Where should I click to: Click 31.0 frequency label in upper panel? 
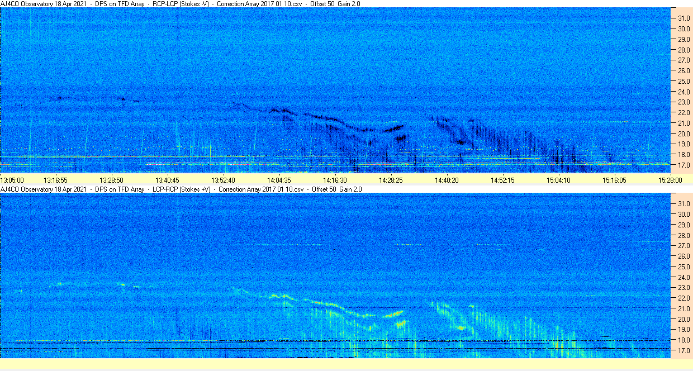tap(684, 18)
